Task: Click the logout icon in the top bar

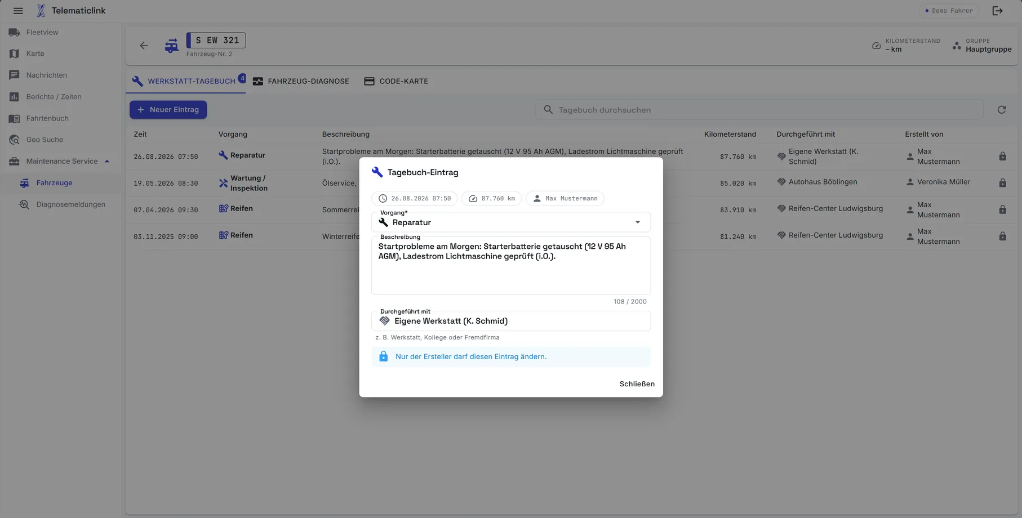Action: tap(997, 11)
